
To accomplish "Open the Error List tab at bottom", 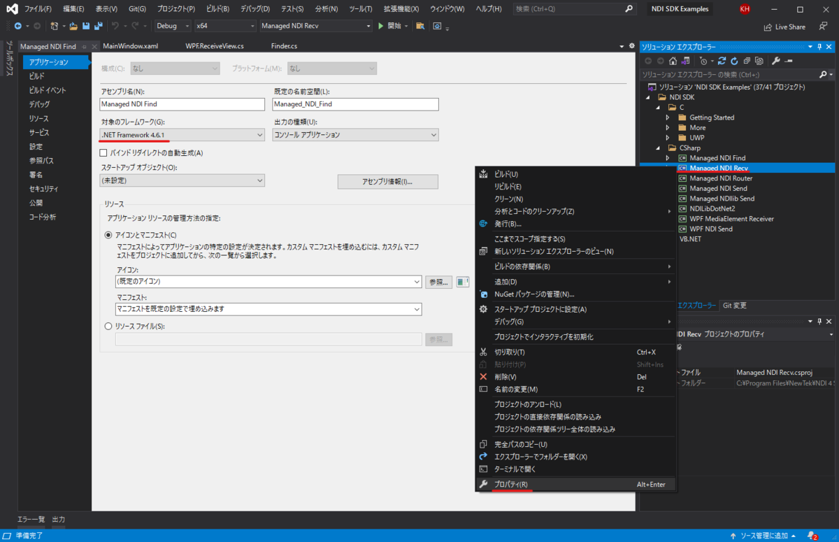I will (31, 520).
